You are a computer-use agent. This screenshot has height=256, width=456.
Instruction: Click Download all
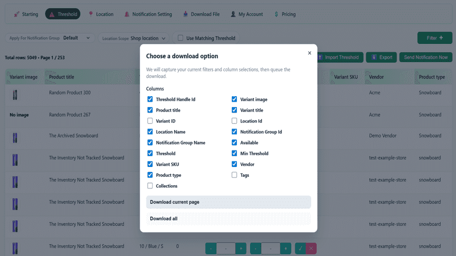[229, 219]
